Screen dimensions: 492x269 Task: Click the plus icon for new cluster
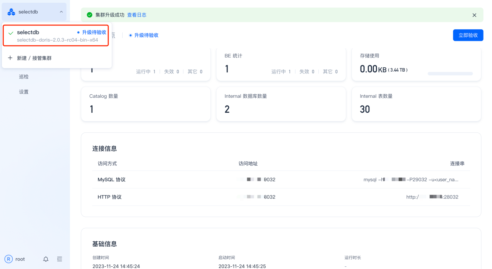10,58
